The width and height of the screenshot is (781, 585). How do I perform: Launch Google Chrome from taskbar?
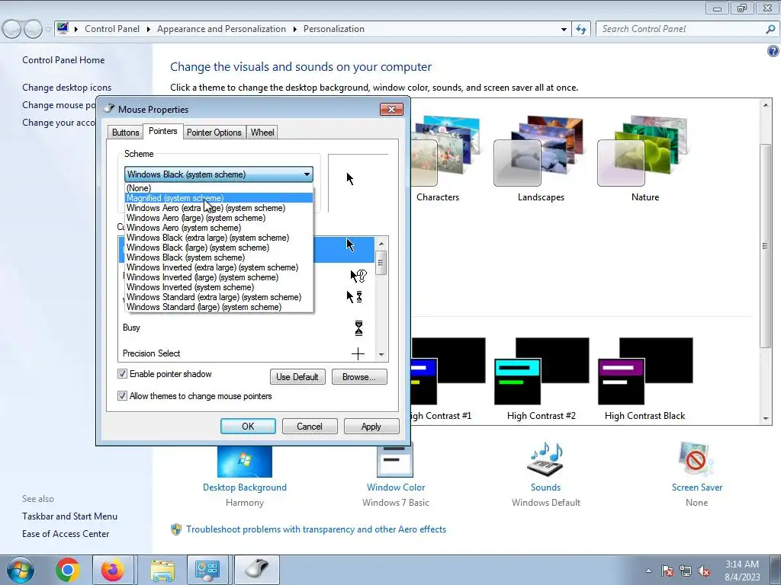pos(68,570)
